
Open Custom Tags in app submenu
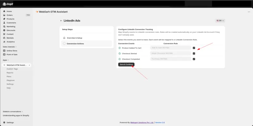click(12, 69)
